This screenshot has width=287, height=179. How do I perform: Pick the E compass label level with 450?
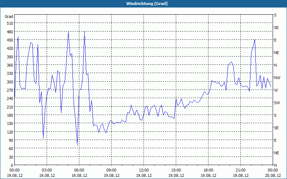(x=275, y=40)
